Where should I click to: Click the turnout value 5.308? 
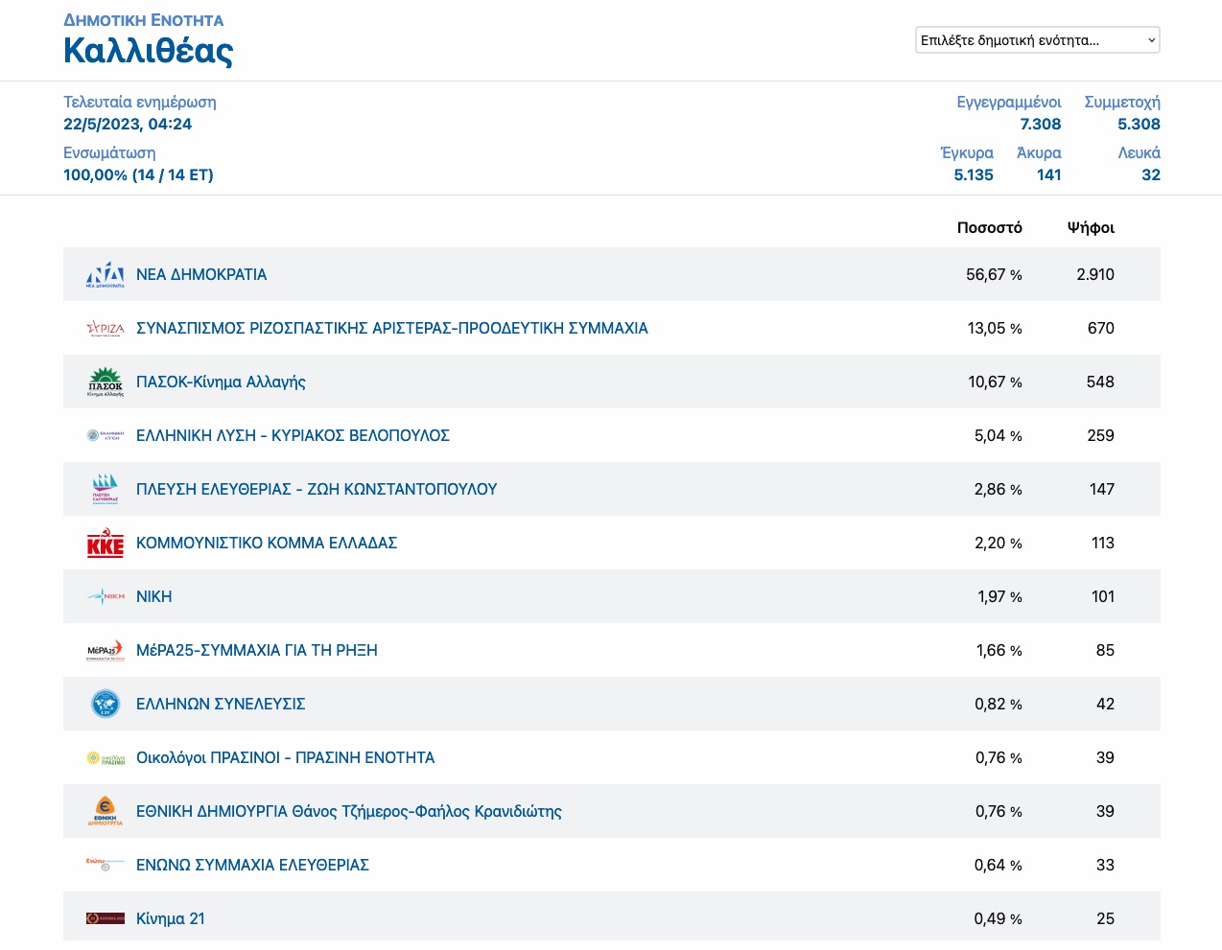coord(1139,124)
